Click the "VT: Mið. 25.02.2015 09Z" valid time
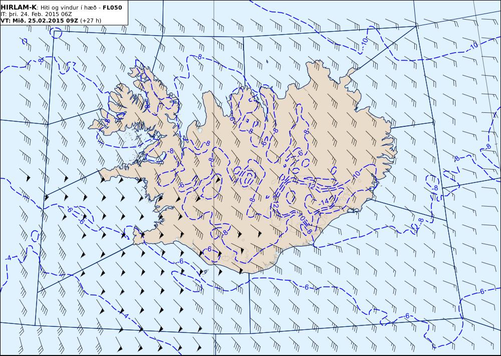This screenshot has width=501, height=356. 39,21
